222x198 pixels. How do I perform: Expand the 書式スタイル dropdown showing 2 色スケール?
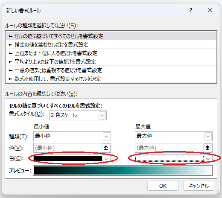click(x=78, y=115)
